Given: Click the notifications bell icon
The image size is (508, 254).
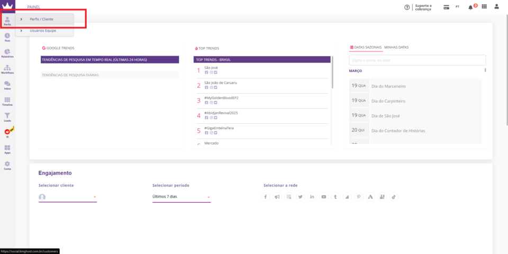Looking at the screenshot, I should click(x=470, y=7).
